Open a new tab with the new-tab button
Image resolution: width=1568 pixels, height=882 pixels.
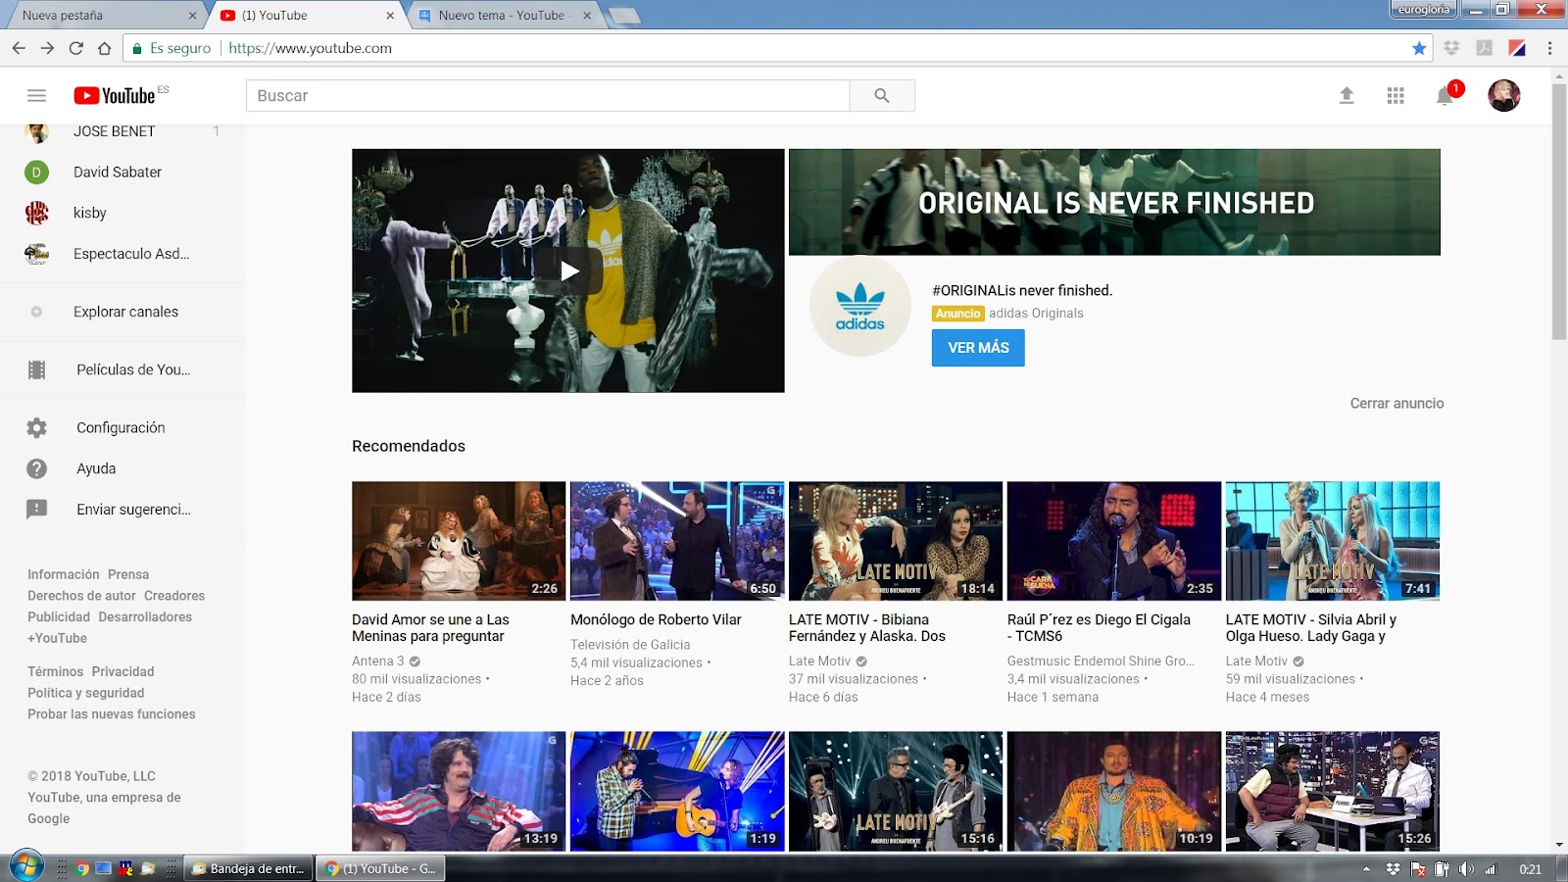pos(623,16)
